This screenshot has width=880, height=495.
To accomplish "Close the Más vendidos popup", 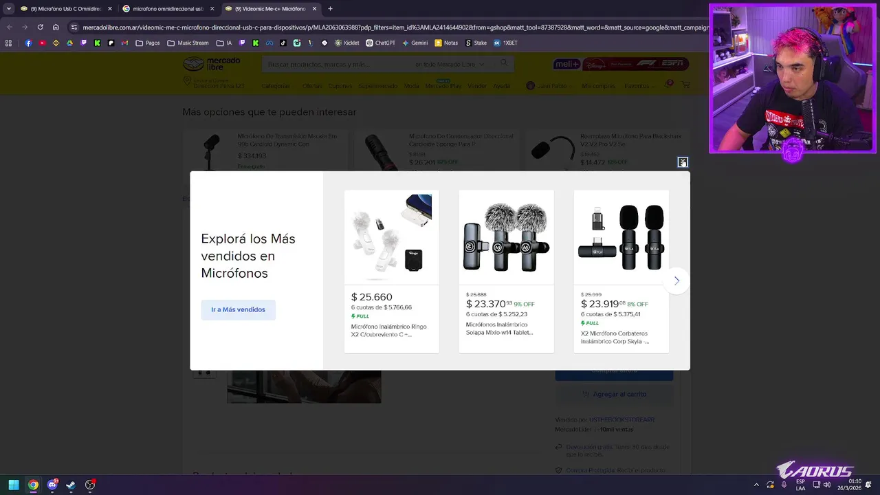I will coord(682,162).
